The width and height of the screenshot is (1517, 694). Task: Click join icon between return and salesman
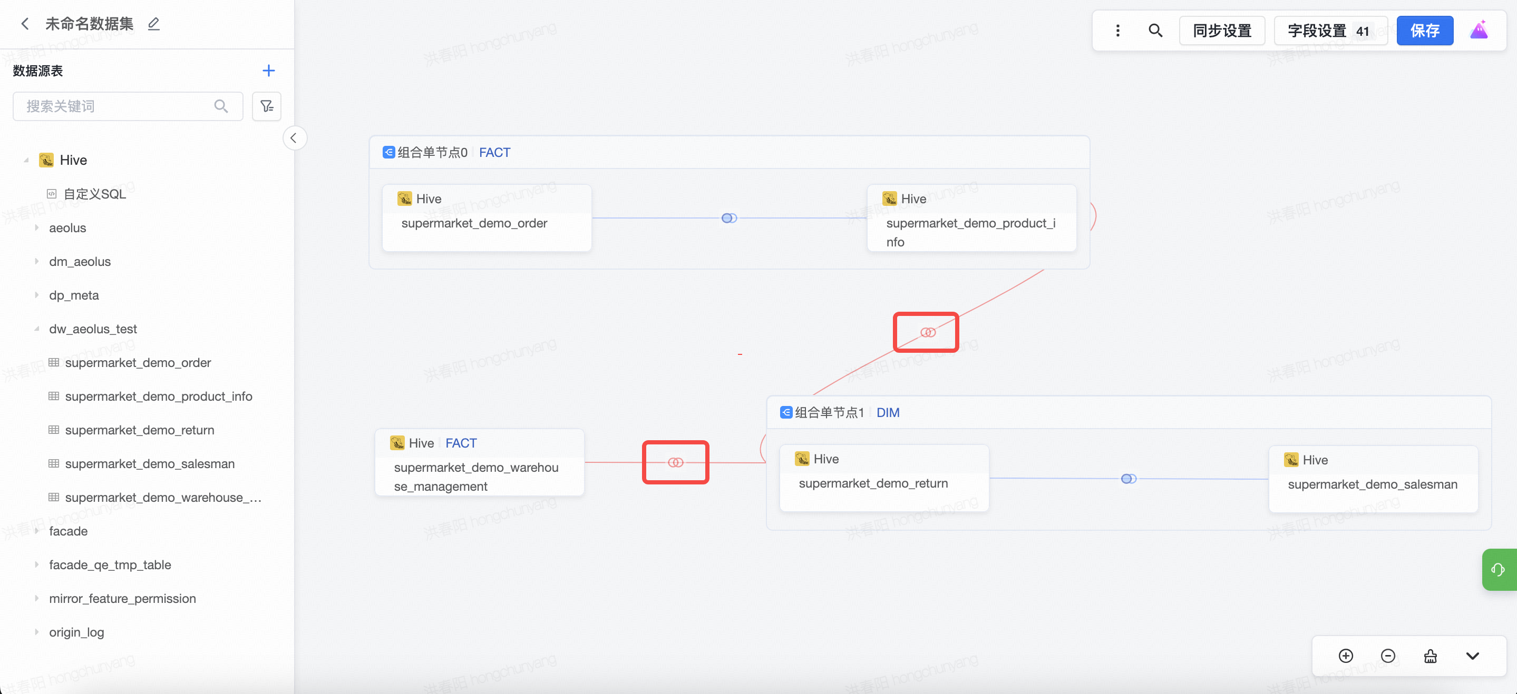(1129, 479)
